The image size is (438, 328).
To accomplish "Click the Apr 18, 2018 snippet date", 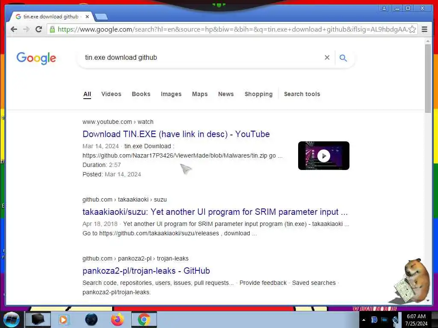I will 100,224.
